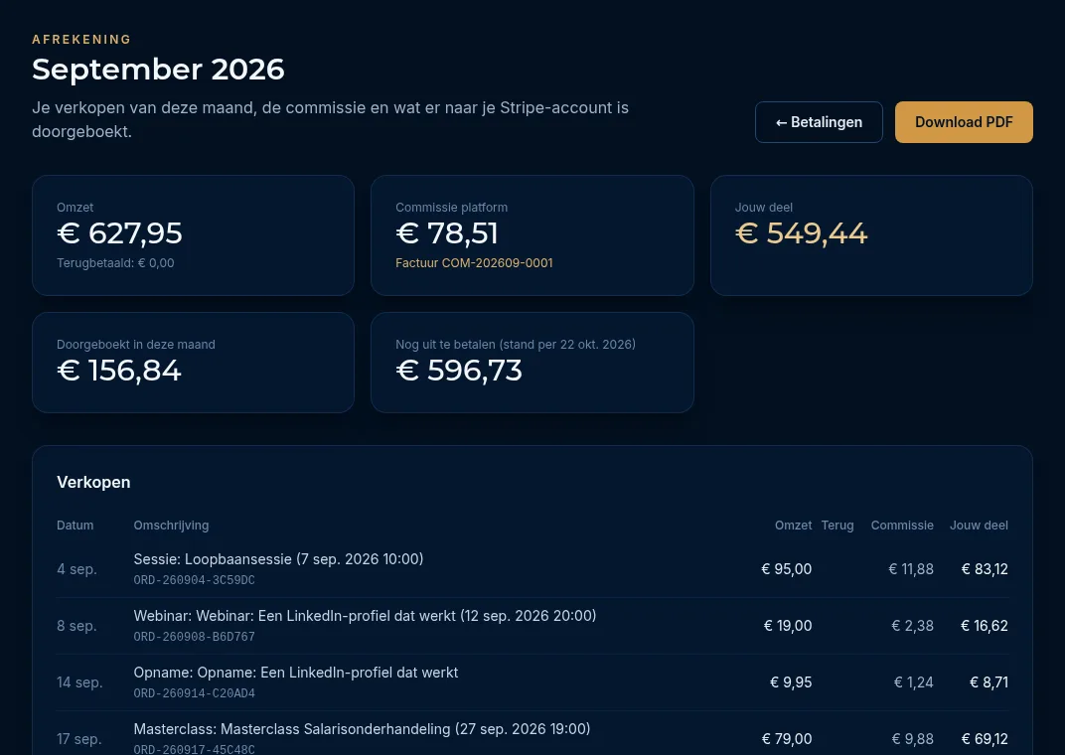Click the Verkopen section heading
Viewport: 1065px width, 755px height.
point(93,482)
